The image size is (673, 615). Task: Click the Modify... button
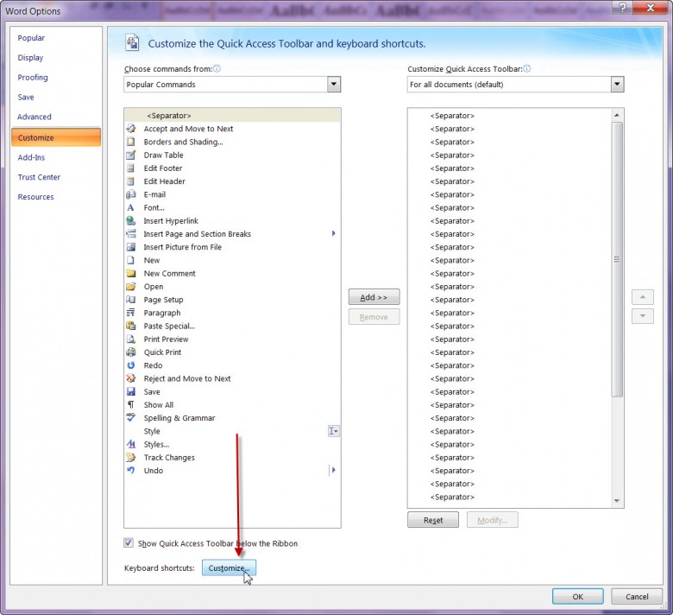(x=493, y=520)
